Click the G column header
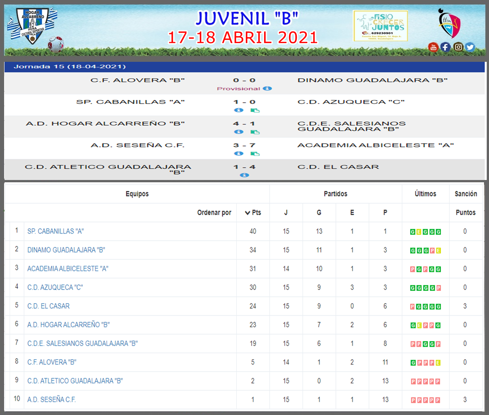 [x=319, y=212]
